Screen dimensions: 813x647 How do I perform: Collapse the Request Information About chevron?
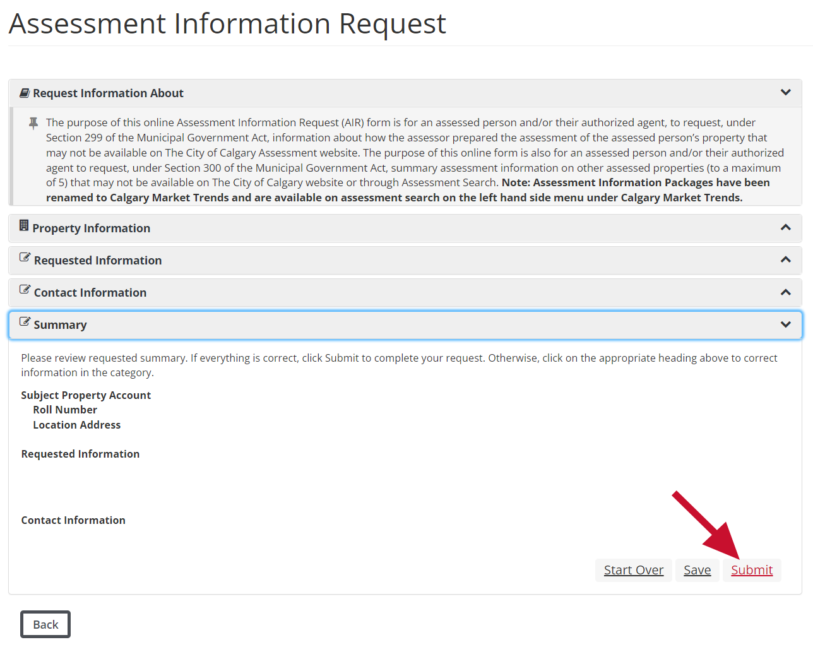786,92
